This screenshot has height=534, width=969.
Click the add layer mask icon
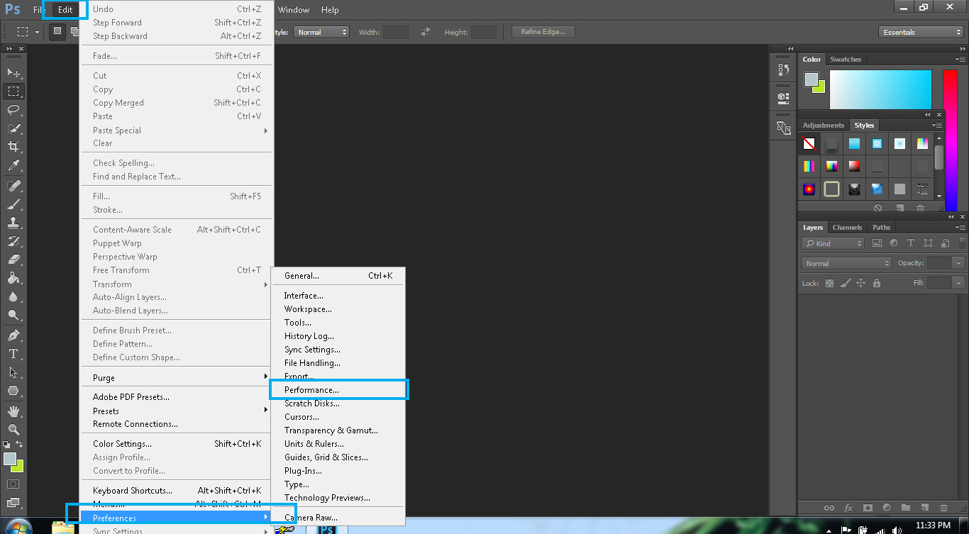click(x=867, y=507)
